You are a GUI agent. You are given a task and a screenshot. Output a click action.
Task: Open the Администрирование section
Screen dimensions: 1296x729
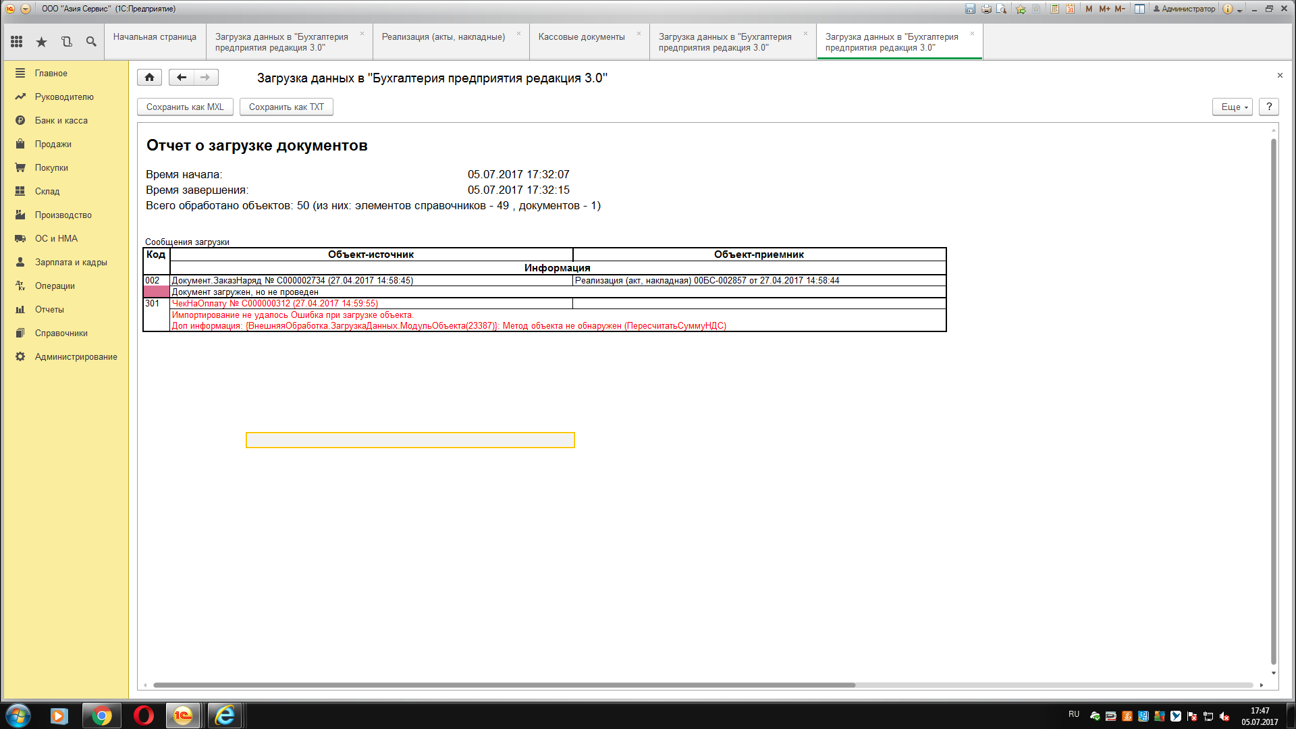coord(65,356)
